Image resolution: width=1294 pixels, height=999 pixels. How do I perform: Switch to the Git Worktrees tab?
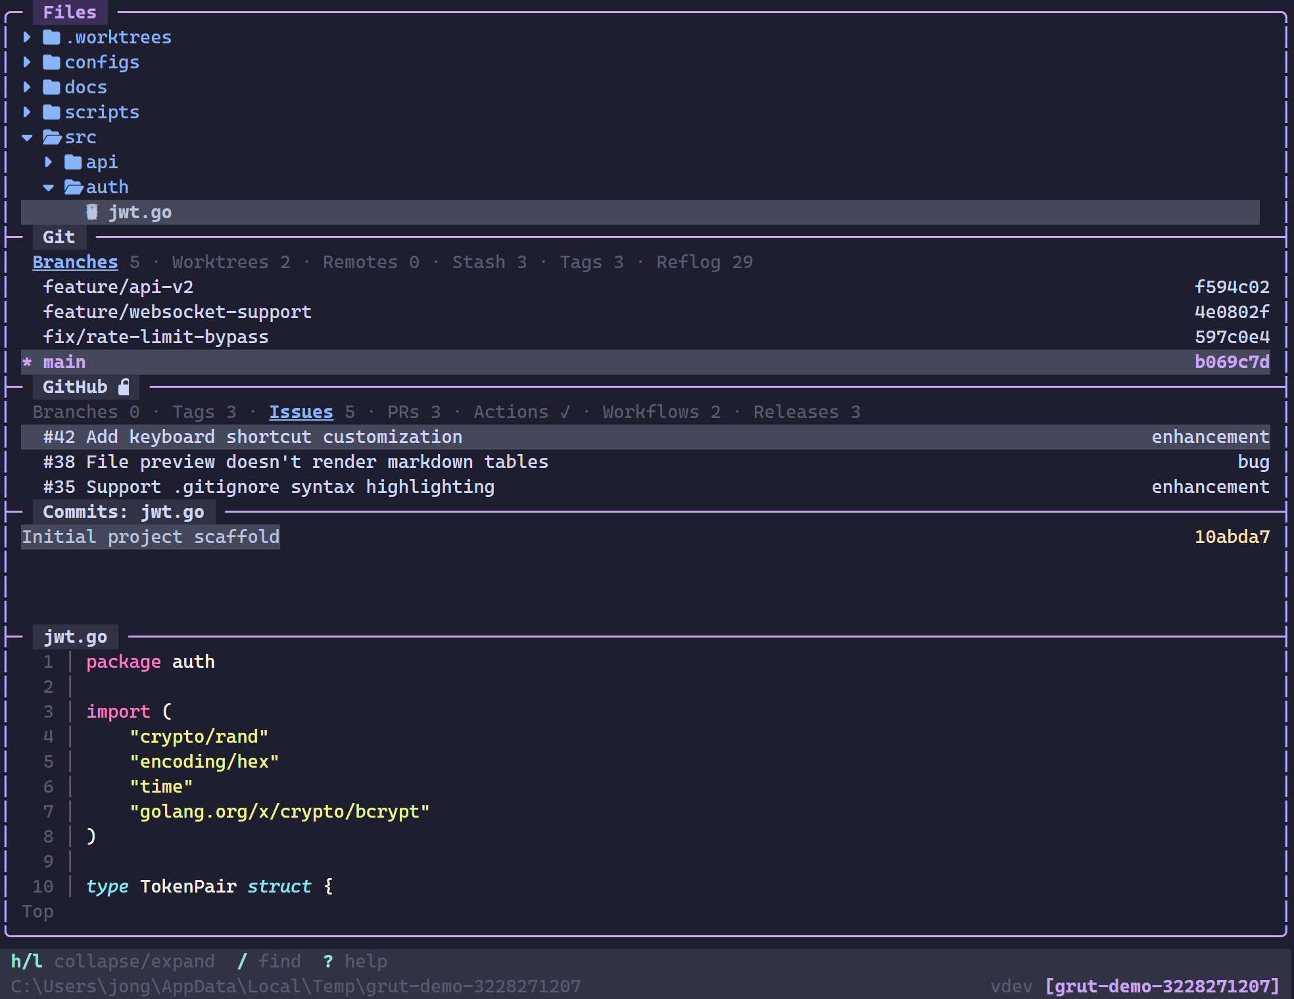click(231, 262)
